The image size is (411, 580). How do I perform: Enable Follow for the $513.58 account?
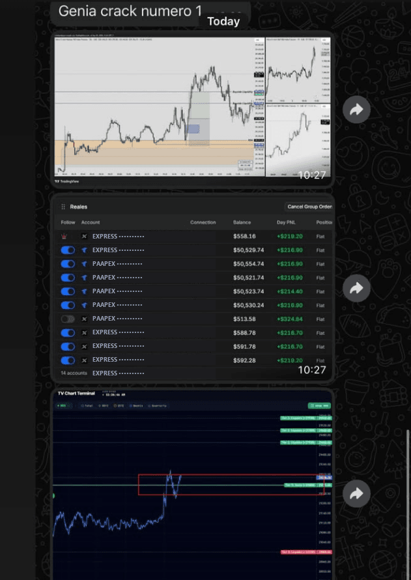pyautogui.click(x=68, y=319)
